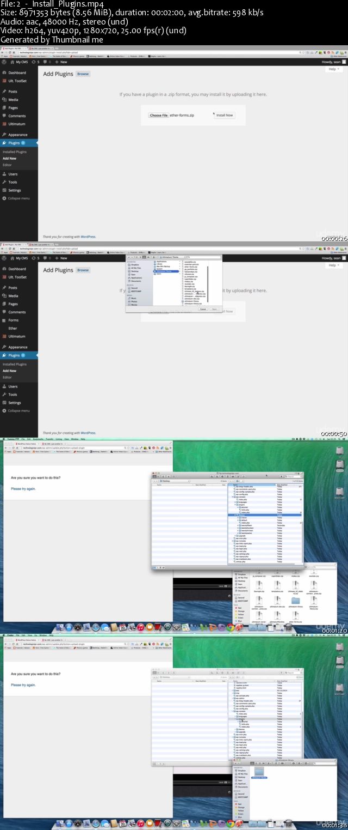Screen dimensions: 348x830
Task: Click Please try again in 00:01:38 frame
Action: [23, 684]
